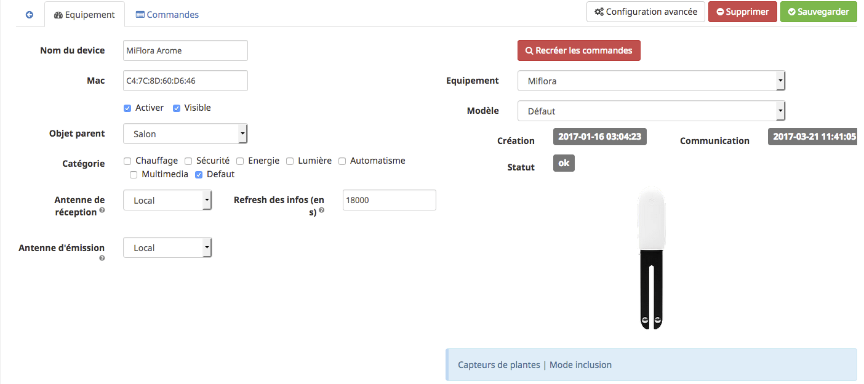The width and height of the screenshot is (864, 384).
Task: Switch to the Commandes tab
Action: [x=167, y=14]
